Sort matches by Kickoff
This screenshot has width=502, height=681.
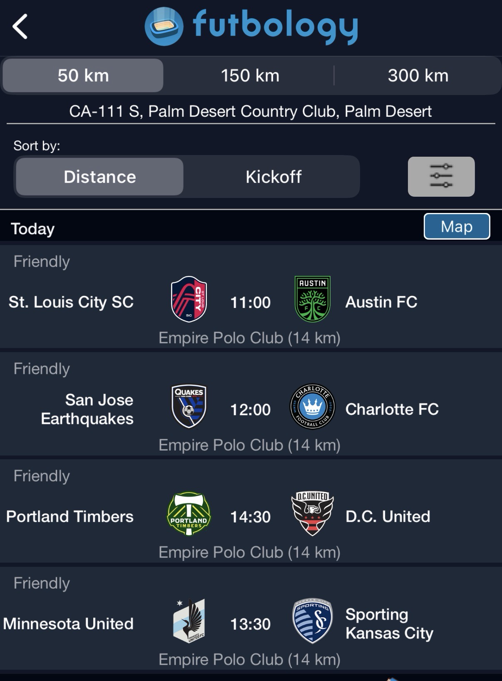273,177
